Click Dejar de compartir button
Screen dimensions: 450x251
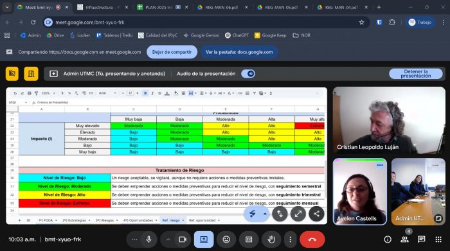[172, 52]
